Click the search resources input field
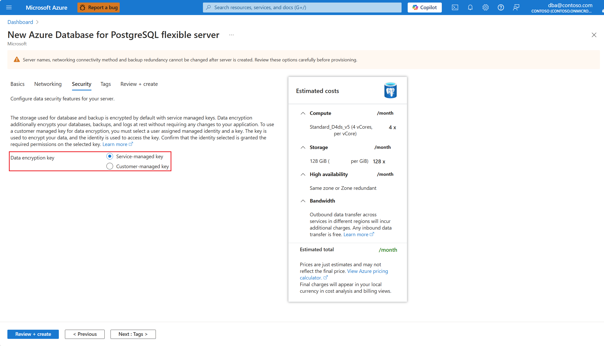The width and height of the screenshot is (604, 346). pyautogui.click(x=302, y=7)
